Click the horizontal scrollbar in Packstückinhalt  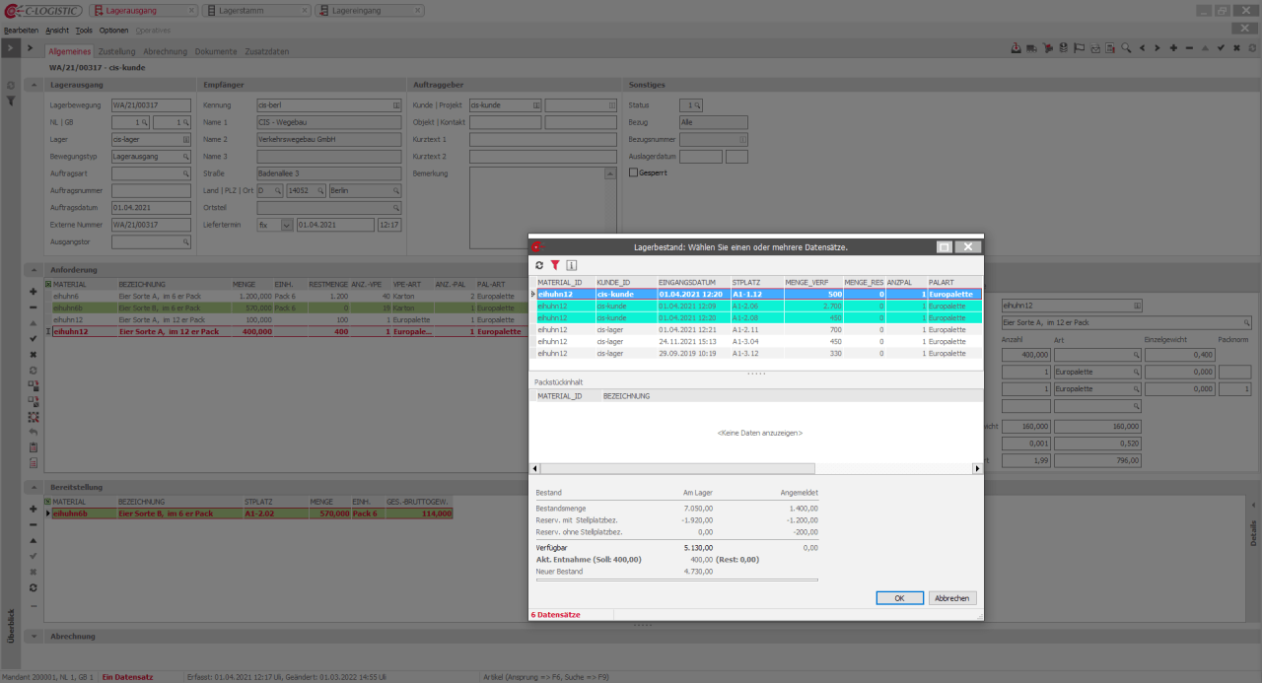676,469
